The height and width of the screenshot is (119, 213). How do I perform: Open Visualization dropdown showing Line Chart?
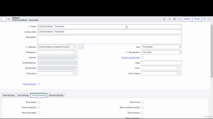(x=161, y=52)
